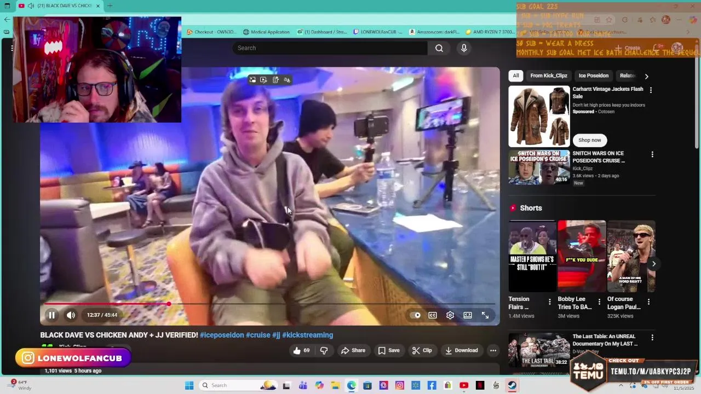Open Instagram from taskbar
The width and height of the screenshot is (701, 394).
click(399, 385)
